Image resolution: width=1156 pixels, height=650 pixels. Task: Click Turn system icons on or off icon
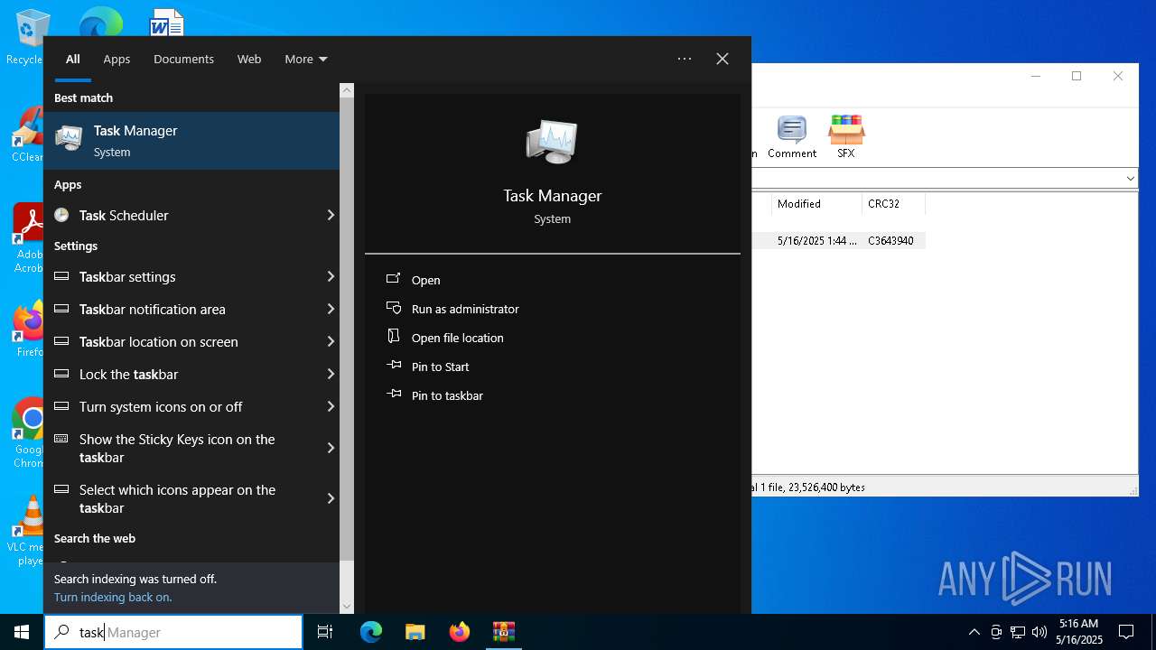(61, 406)
